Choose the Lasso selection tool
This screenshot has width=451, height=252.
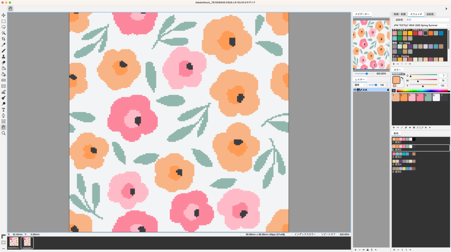(3, 27)
